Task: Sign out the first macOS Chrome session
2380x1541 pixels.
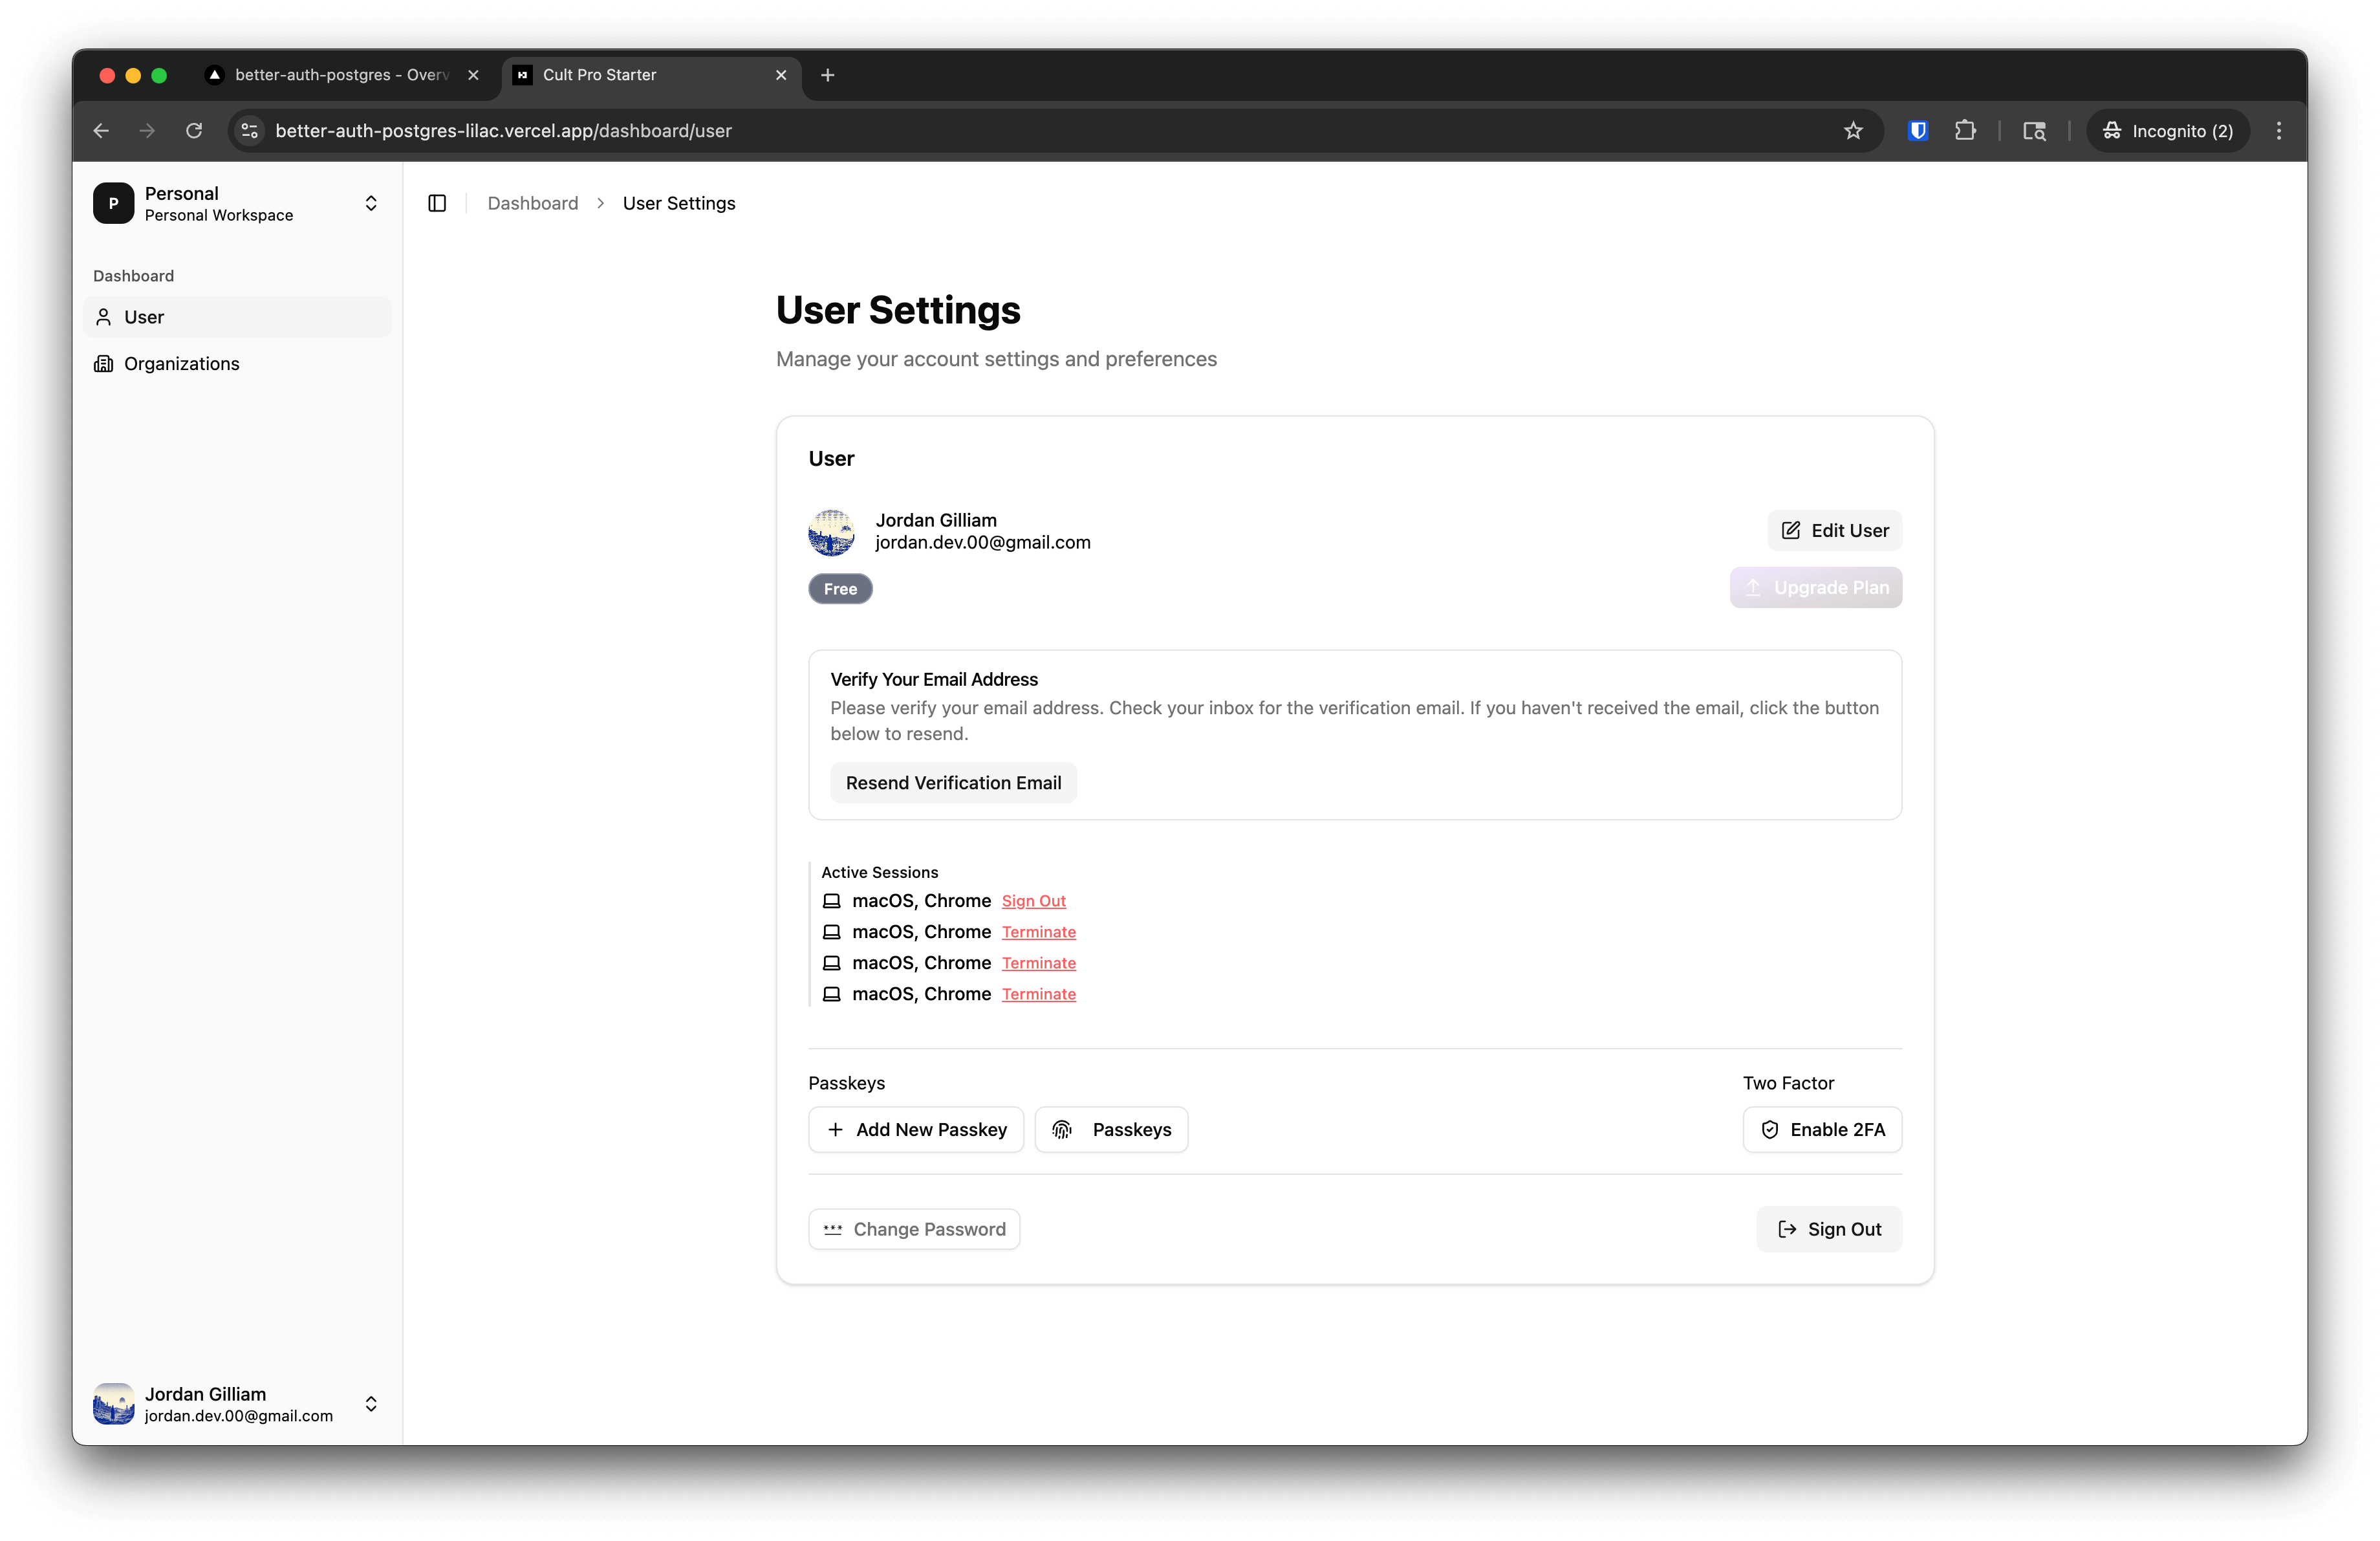Action: (x=1033, y=900)
